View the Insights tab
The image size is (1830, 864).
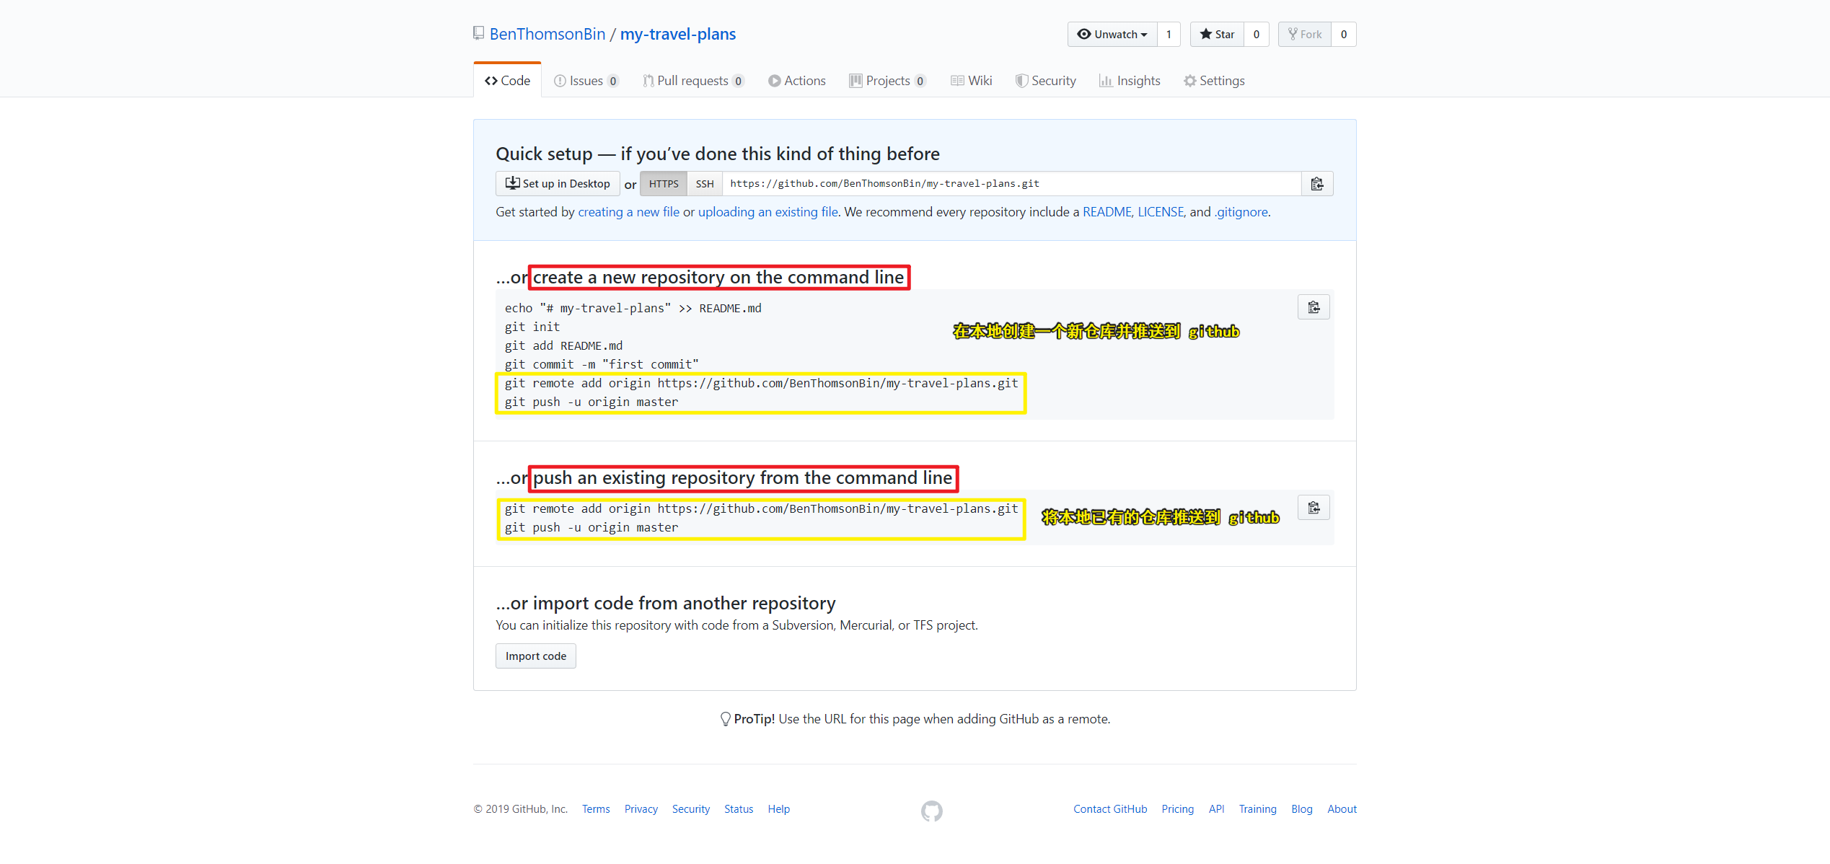(x=1130, y=81)
